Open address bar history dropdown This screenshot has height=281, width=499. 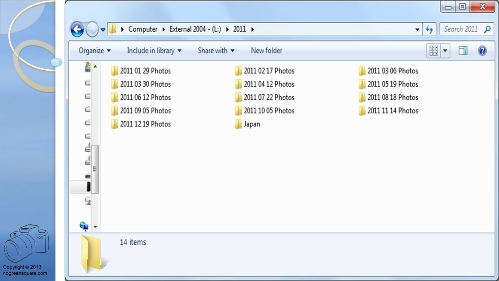(417, 30)
